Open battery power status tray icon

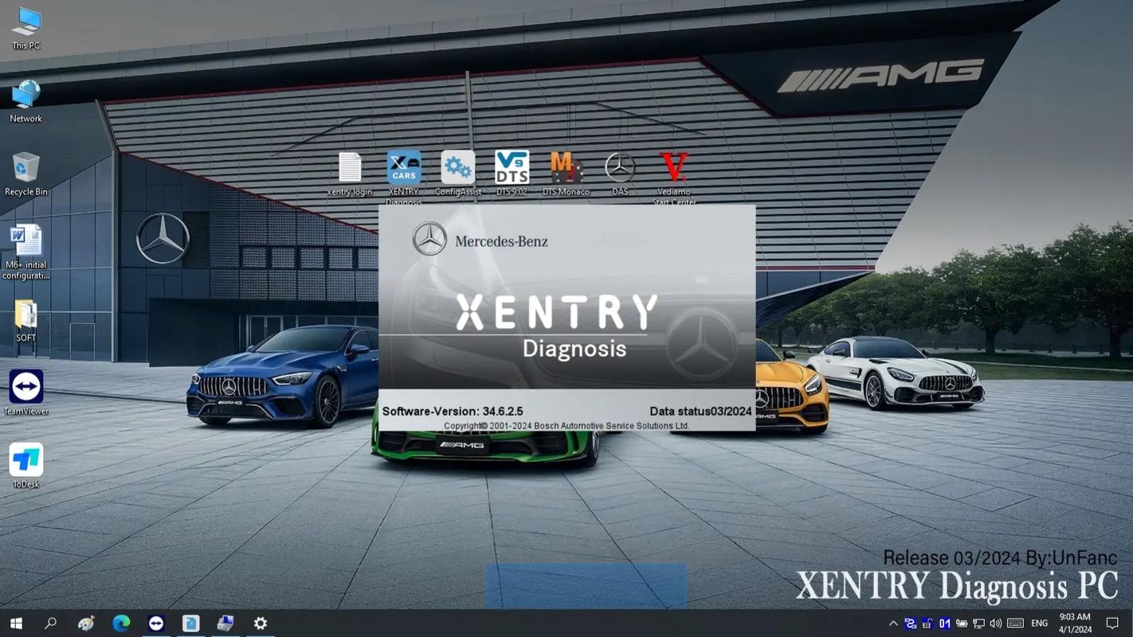coord(962,623)
